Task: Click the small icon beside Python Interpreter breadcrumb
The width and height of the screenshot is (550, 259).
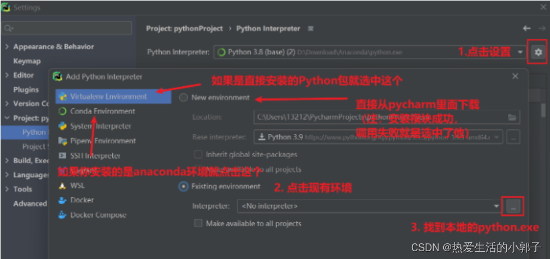Action: pos(311,29)
